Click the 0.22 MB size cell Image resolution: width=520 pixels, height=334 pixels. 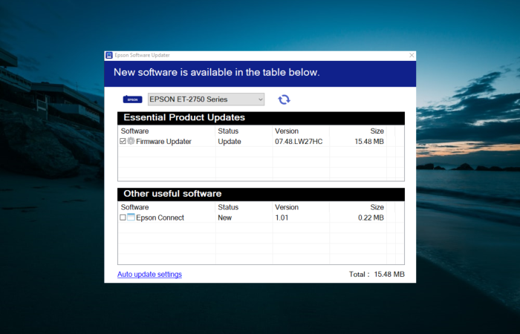tap(371, 217)
